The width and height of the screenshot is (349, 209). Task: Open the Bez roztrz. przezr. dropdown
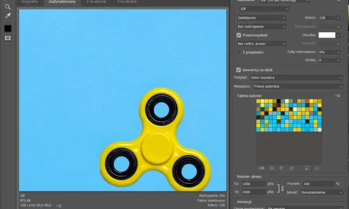(x=262, y=44)
